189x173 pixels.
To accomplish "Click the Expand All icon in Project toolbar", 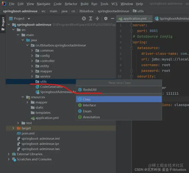I will point(90,19).
